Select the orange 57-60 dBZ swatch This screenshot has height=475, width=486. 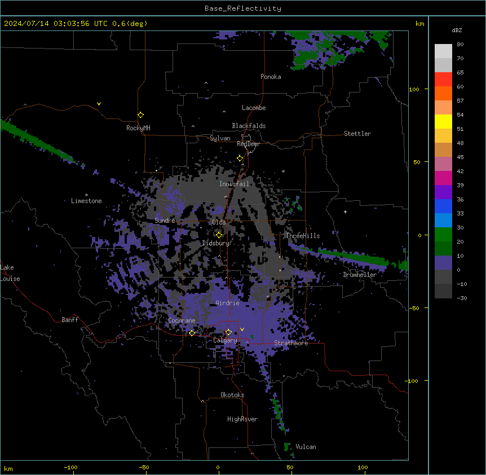pyautogui.click(x=443, y=93)
